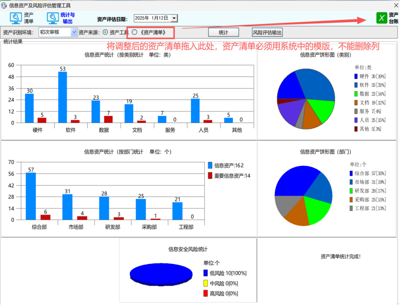Click the 统计 button

223,32
